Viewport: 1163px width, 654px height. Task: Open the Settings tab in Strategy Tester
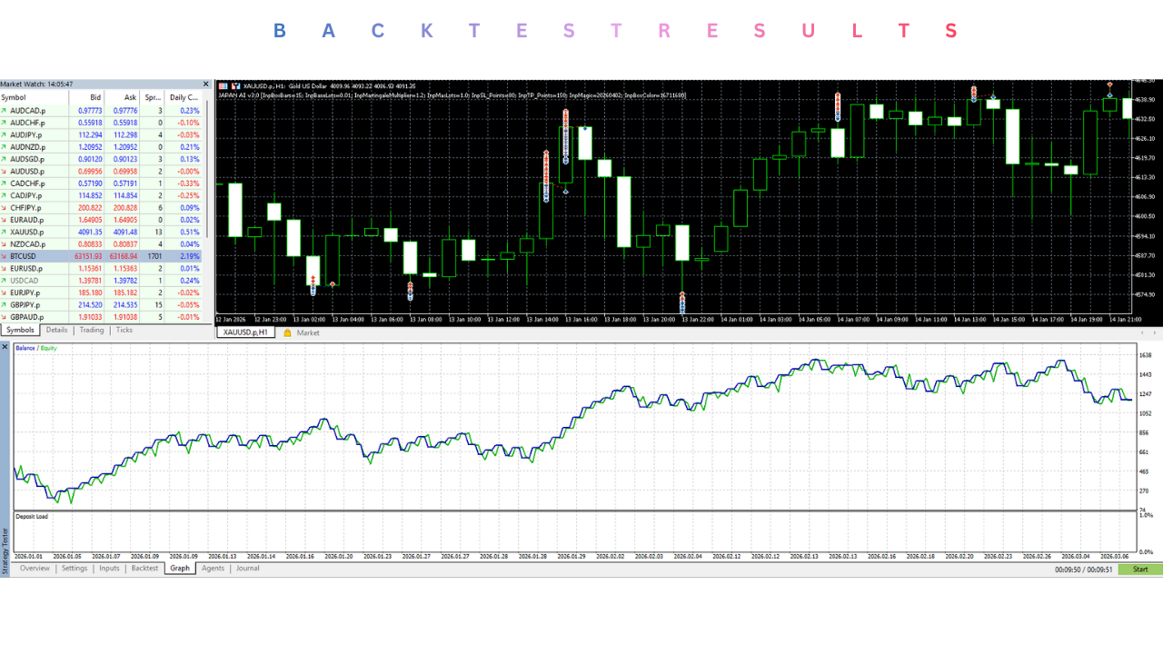(x=75, y=569)
